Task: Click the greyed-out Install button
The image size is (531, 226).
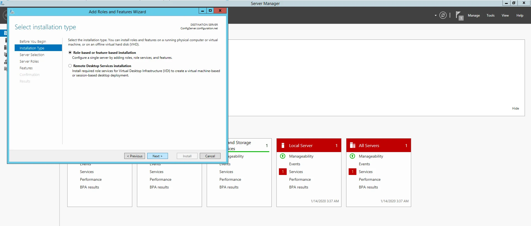Action: coord(187,156)
